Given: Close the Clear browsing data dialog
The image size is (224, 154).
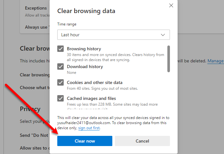Looking at the screenshot, I should coord(171,5).
